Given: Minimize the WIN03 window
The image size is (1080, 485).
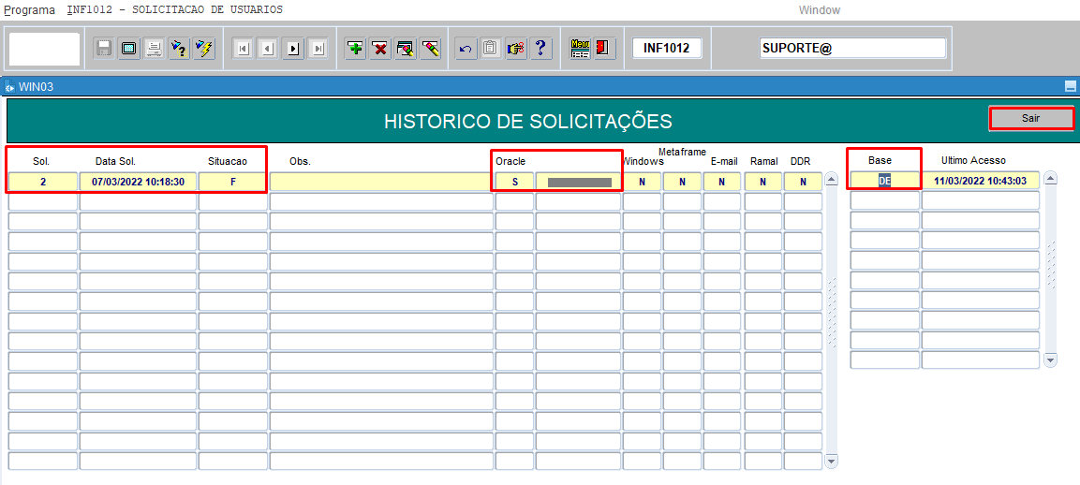Looking at the screenshot, I should (x=1070, y=86).
